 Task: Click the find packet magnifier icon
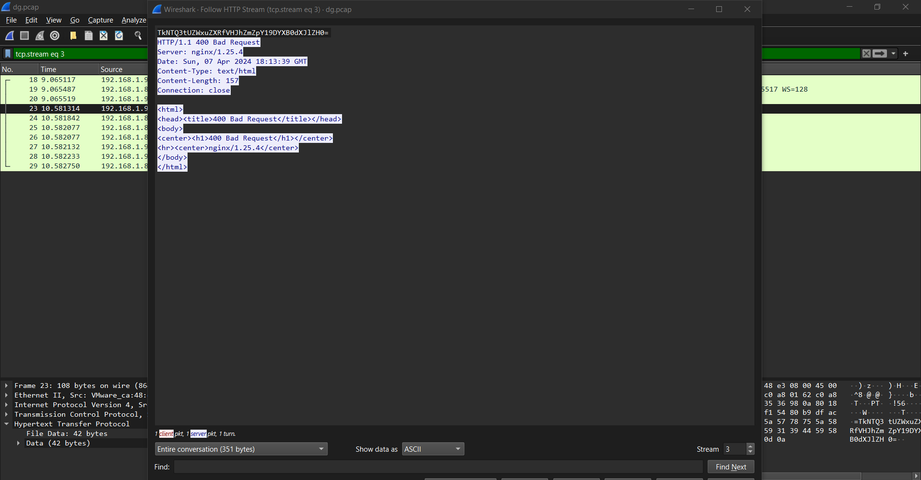[138, 35]
